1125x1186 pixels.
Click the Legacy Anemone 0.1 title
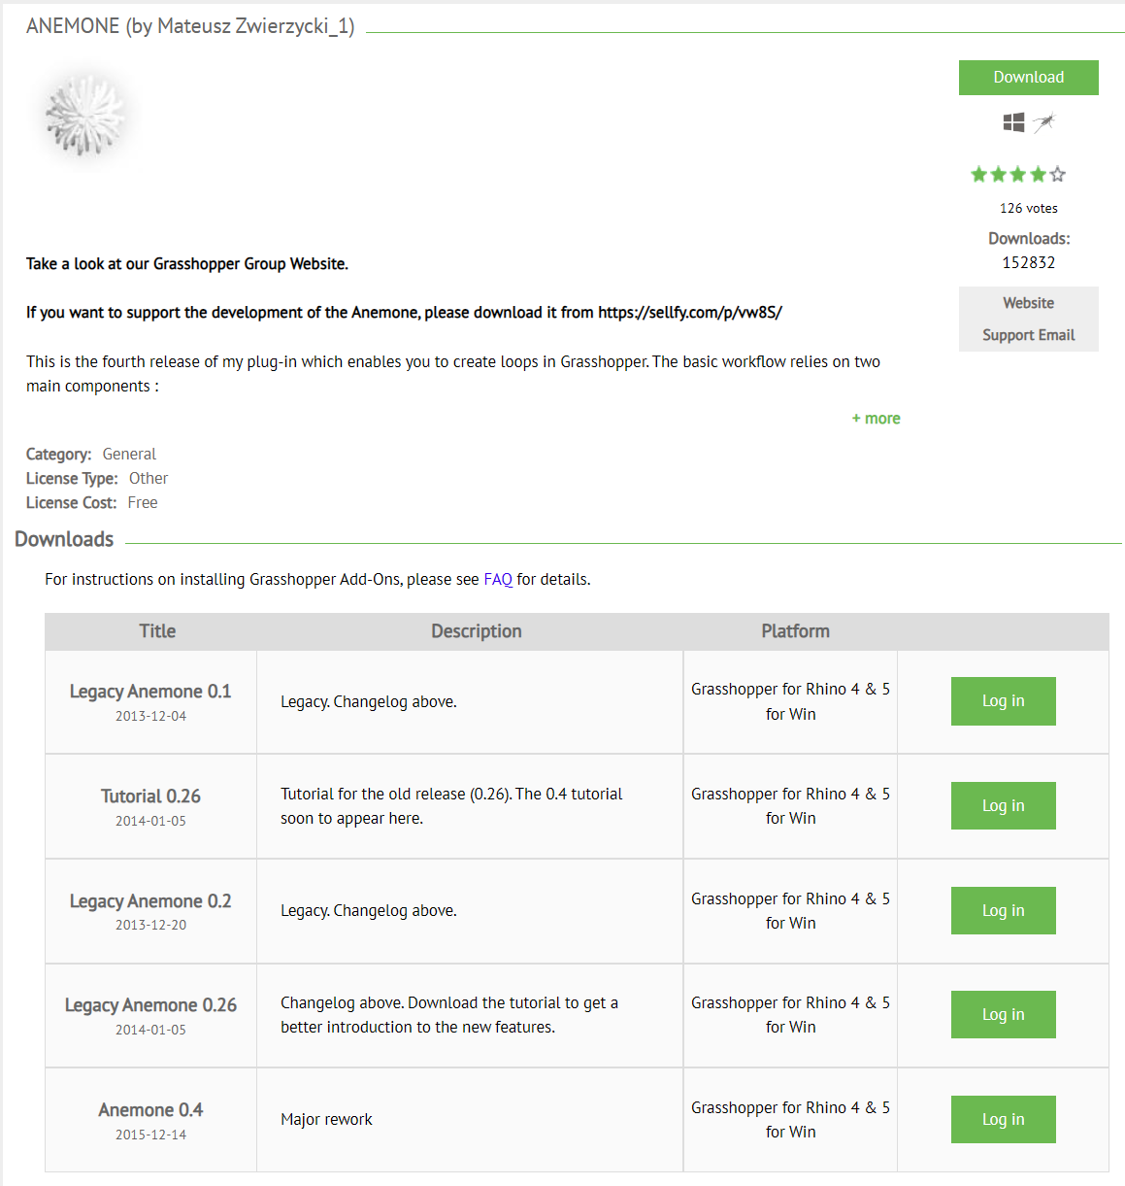click(150, 692)
